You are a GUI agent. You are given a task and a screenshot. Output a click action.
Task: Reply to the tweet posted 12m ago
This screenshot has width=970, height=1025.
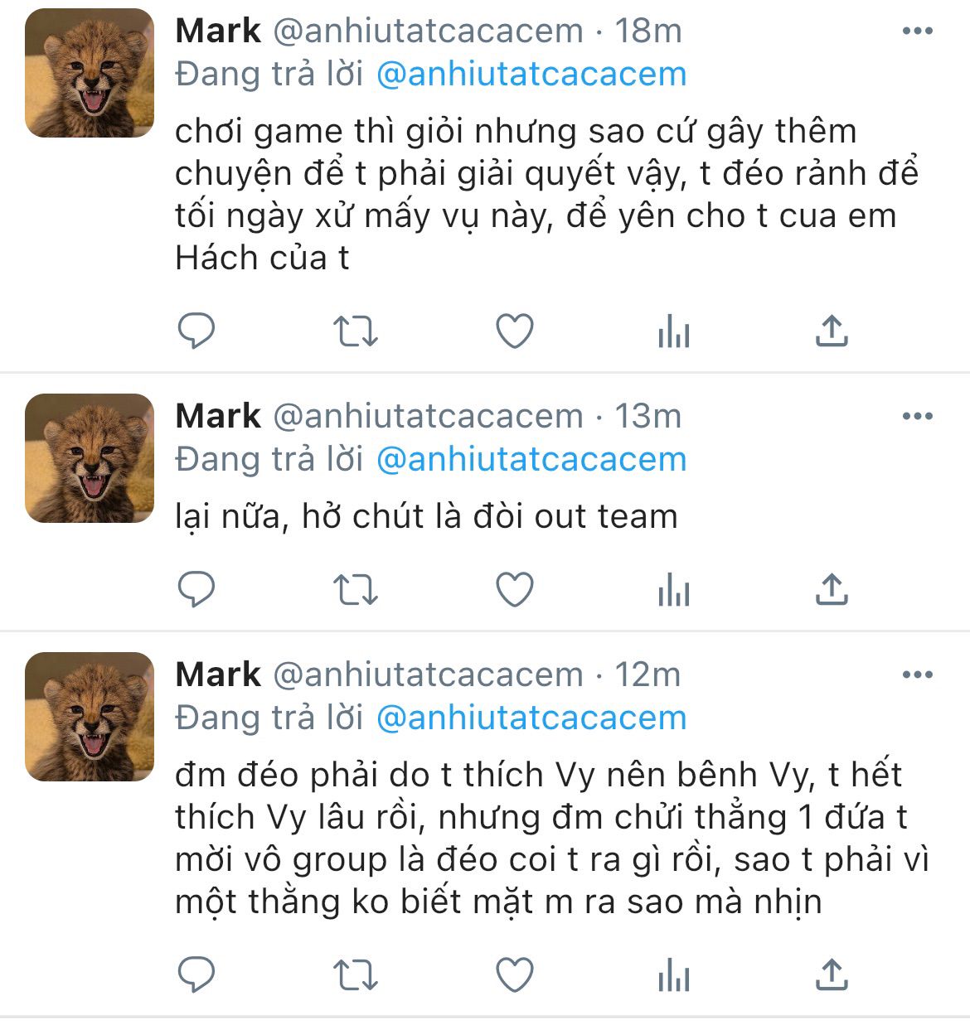(197, 975)
